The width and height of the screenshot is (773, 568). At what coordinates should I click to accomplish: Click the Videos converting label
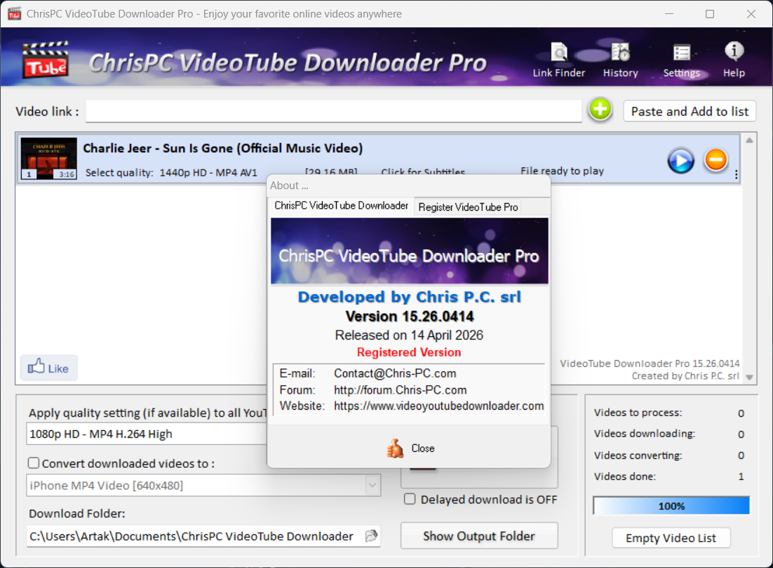tap(638, 455)
